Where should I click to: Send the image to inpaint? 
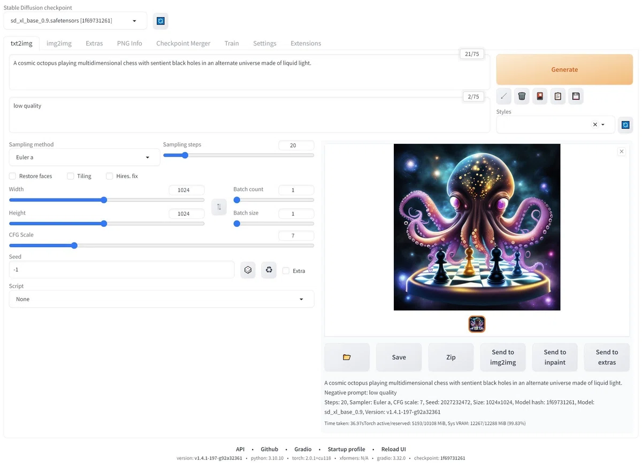[x=555, y=357]
